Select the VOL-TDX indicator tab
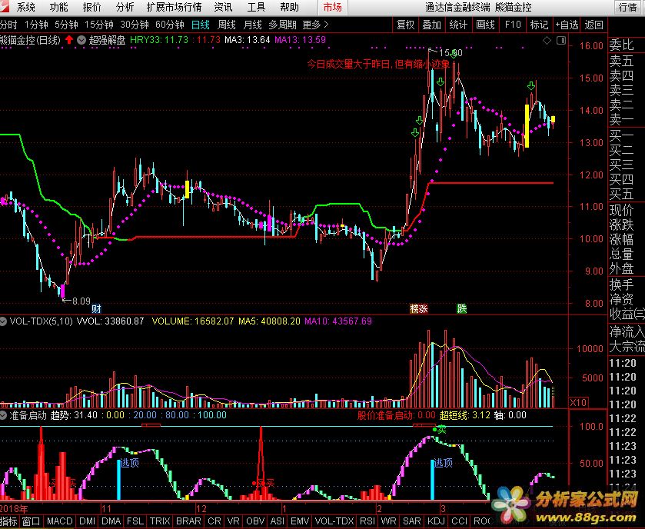Viewport: 645px width, 529px height. pos(334,521)
